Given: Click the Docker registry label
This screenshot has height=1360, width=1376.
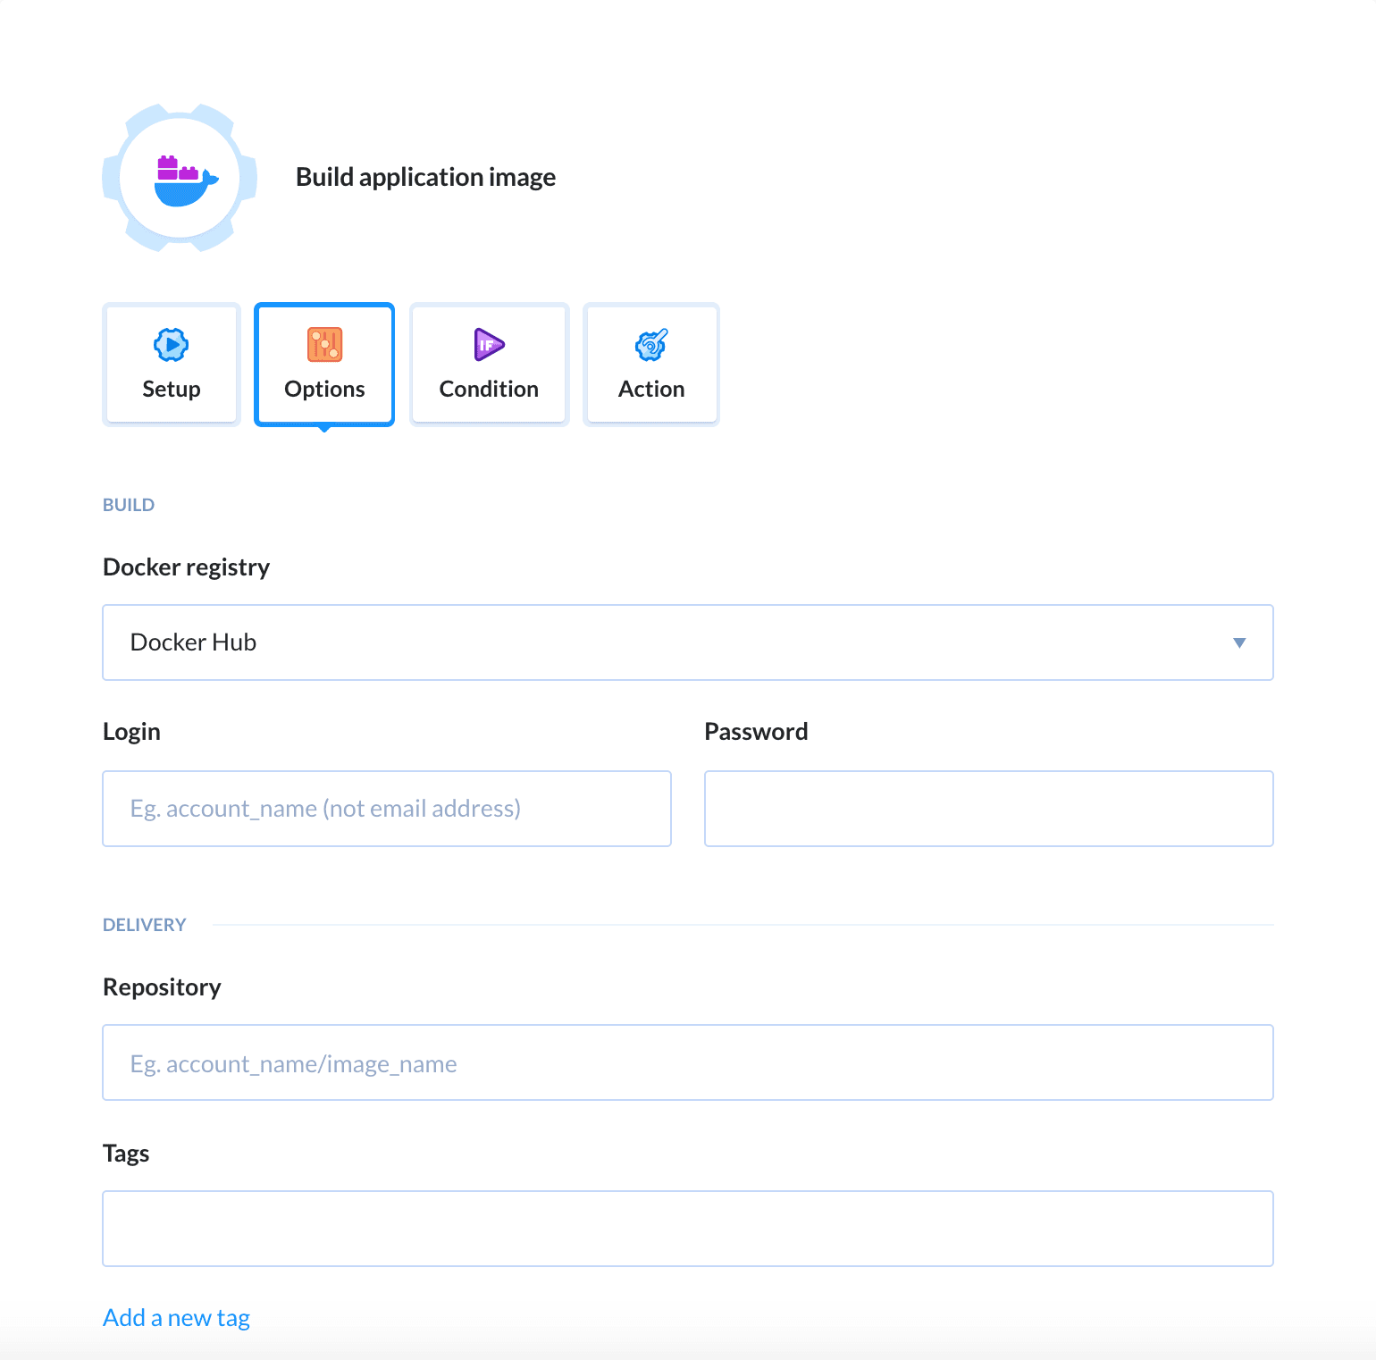Looking at the screenshot, I should 186,567.
